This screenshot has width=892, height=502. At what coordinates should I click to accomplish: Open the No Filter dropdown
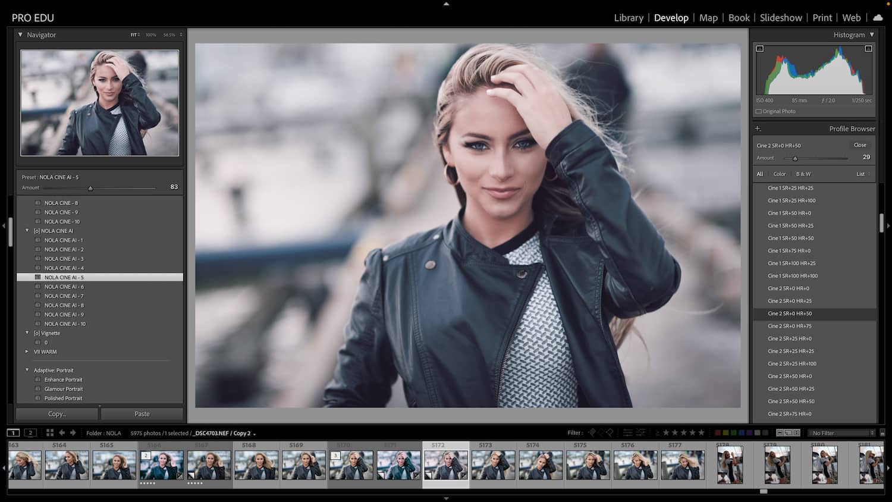click(842, 433)
